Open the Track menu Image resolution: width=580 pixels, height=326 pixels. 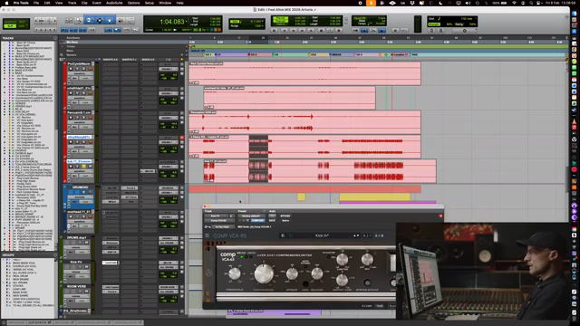click(72, 3)
